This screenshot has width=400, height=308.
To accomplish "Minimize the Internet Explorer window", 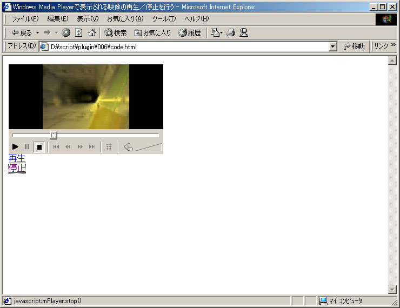I will [374, 7].
